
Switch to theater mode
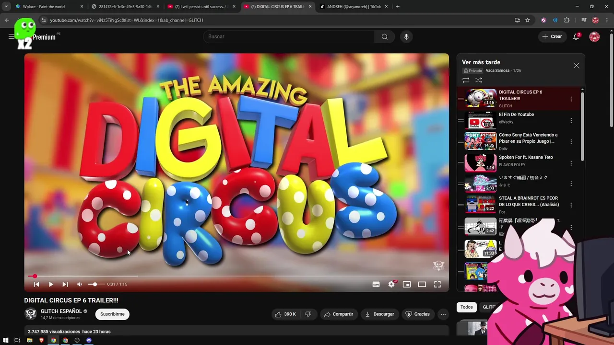click(422, 284)
